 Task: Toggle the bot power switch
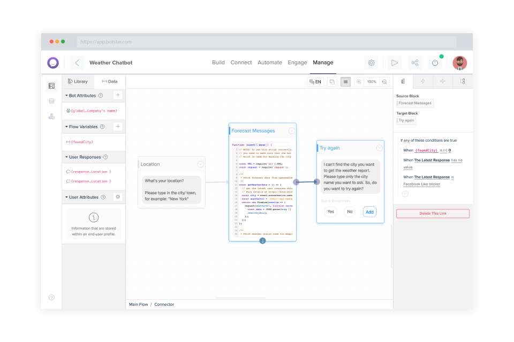[435, 63]
